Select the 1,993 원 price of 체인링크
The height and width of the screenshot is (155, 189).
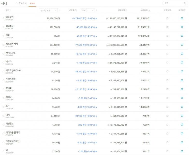coord(56,125)
